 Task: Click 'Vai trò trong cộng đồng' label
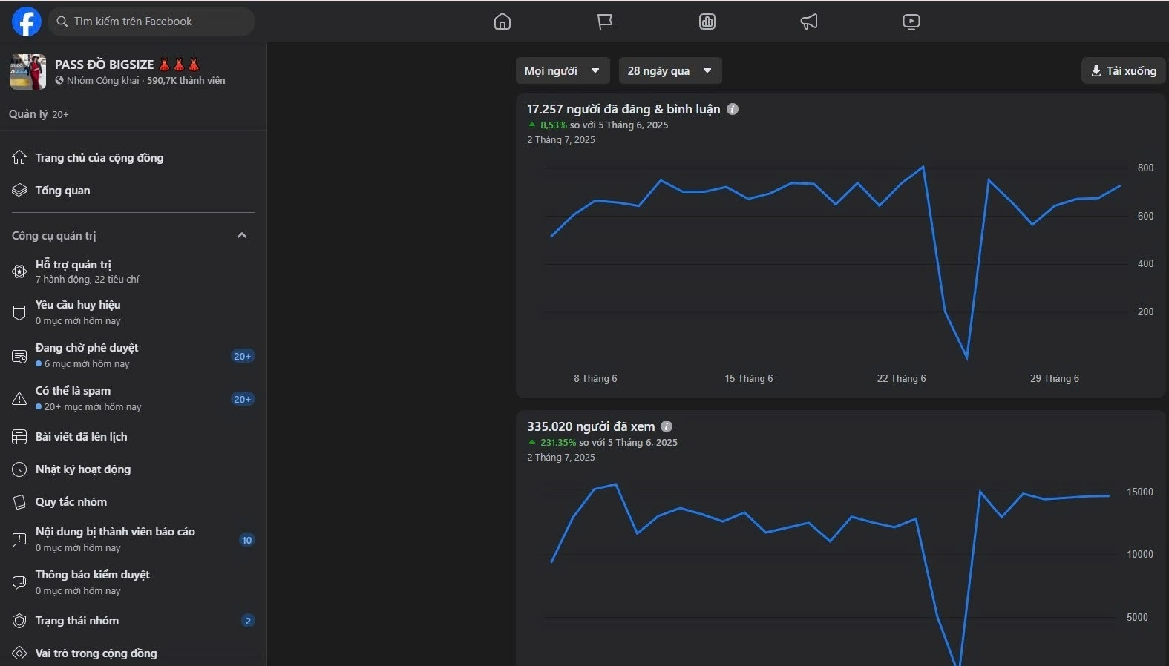tap(96, 653)
